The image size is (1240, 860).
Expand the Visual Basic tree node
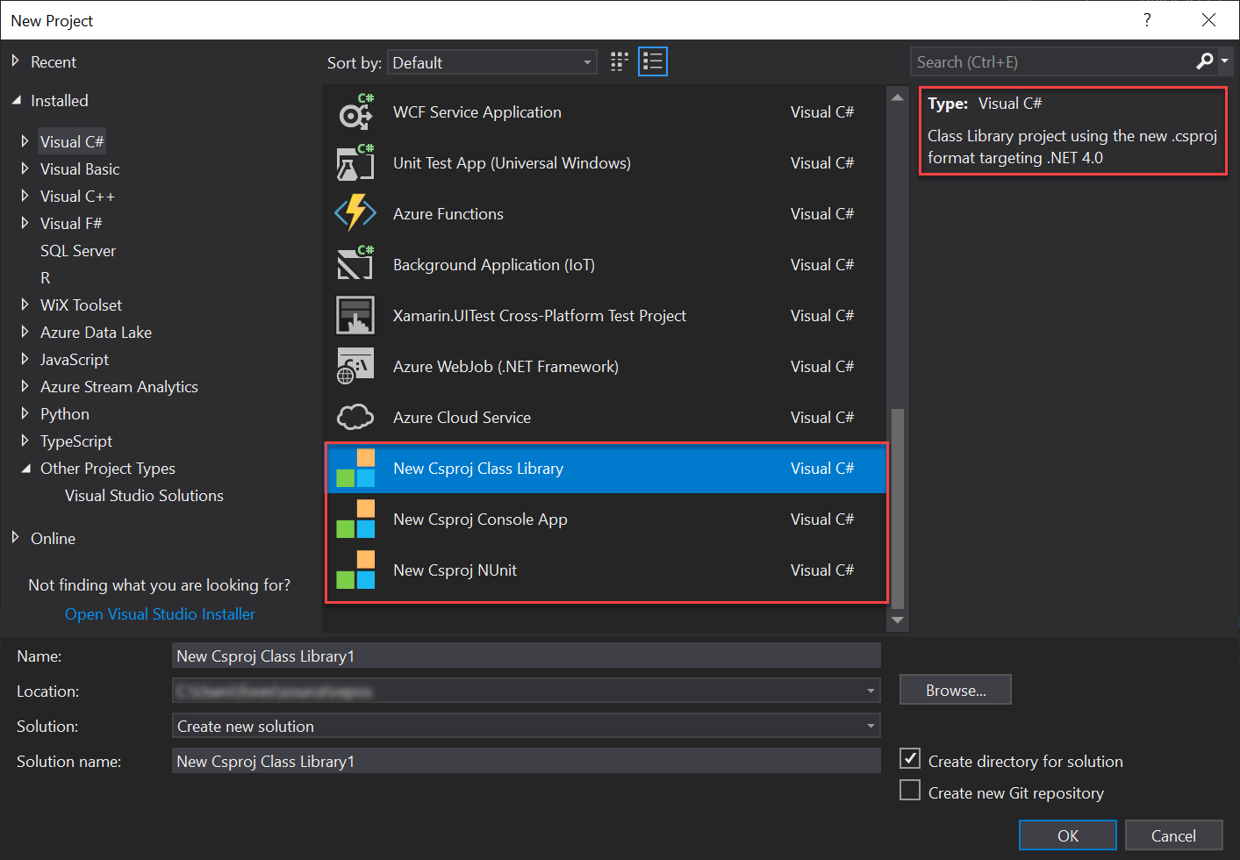click(x=25, y=168)
